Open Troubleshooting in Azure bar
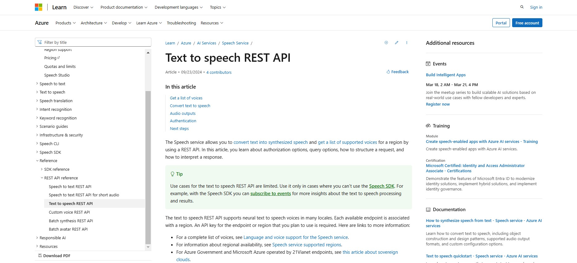The height and width of the screenshot is (263, 577). [x=181, y=23]
